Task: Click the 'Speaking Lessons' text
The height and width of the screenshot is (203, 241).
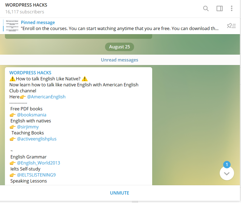Action: coord(29,181)
